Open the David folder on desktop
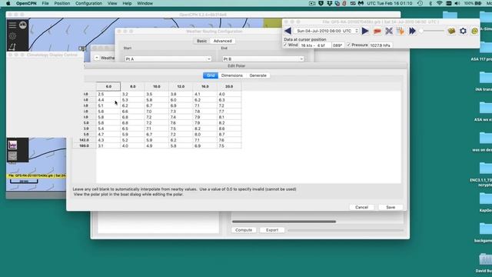The width and height of the screenshot is (492, 277). tap(486, 260)
